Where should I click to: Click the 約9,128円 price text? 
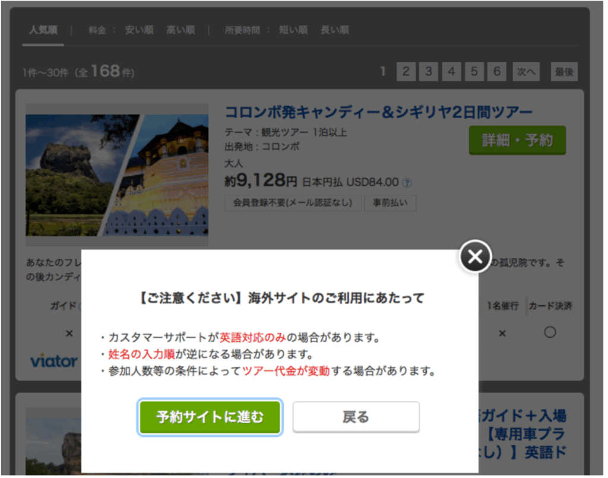(x=261, y=181)
